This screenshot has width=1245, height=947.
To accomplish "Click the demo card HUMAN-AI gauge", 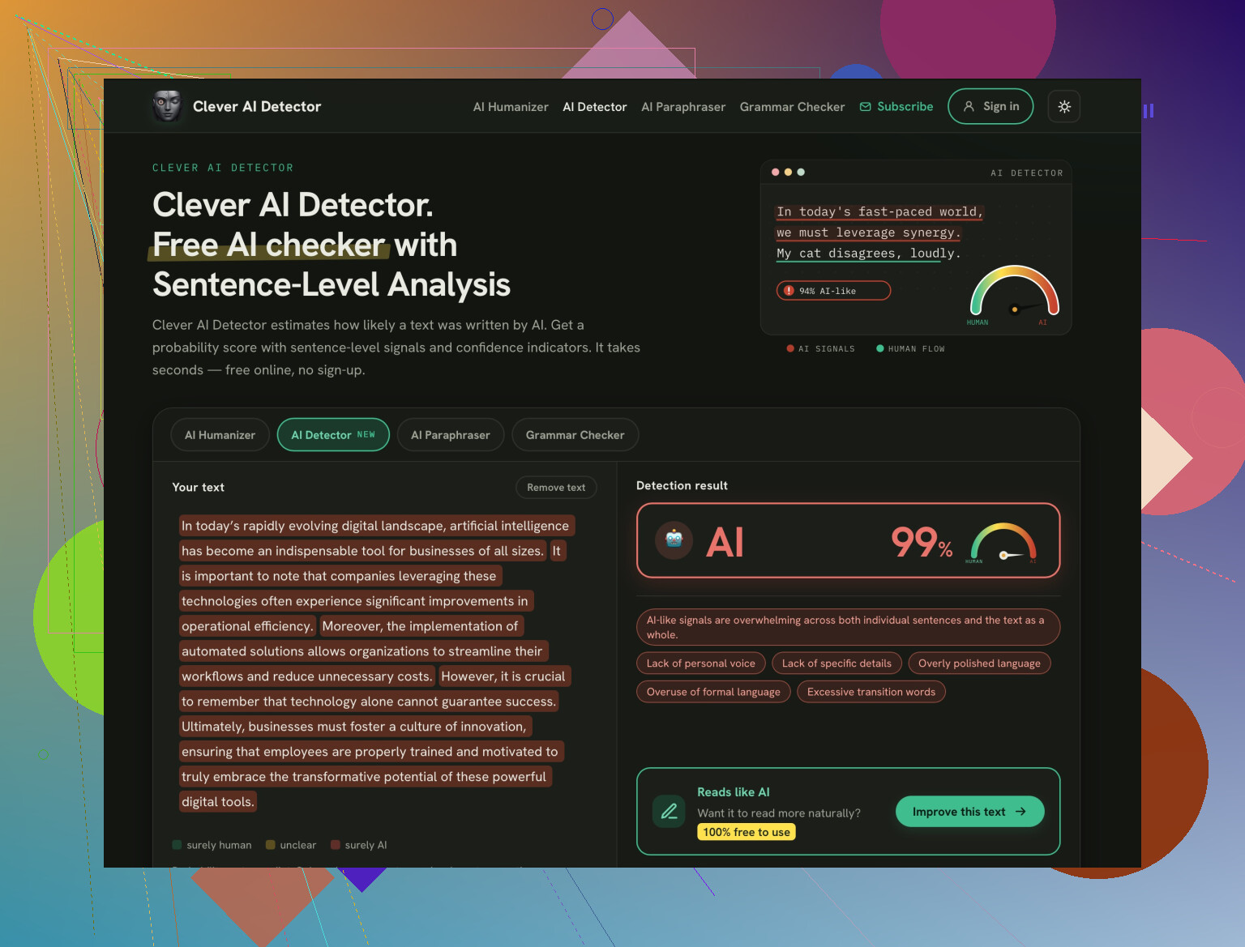I will pyautogui.click(x=1014, y=295).
